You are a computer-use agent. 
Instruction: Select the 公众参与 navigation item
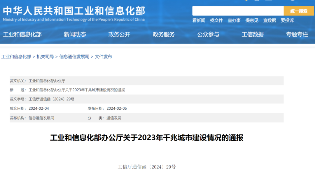[208, 34]
